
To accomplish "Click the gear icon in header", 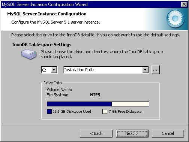I will (175, 19).
